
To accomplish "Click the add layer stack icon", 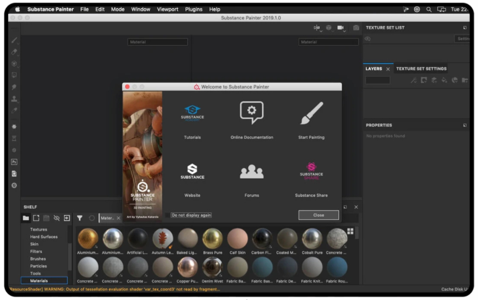I will pyautogui.click(x=434, y=80).
